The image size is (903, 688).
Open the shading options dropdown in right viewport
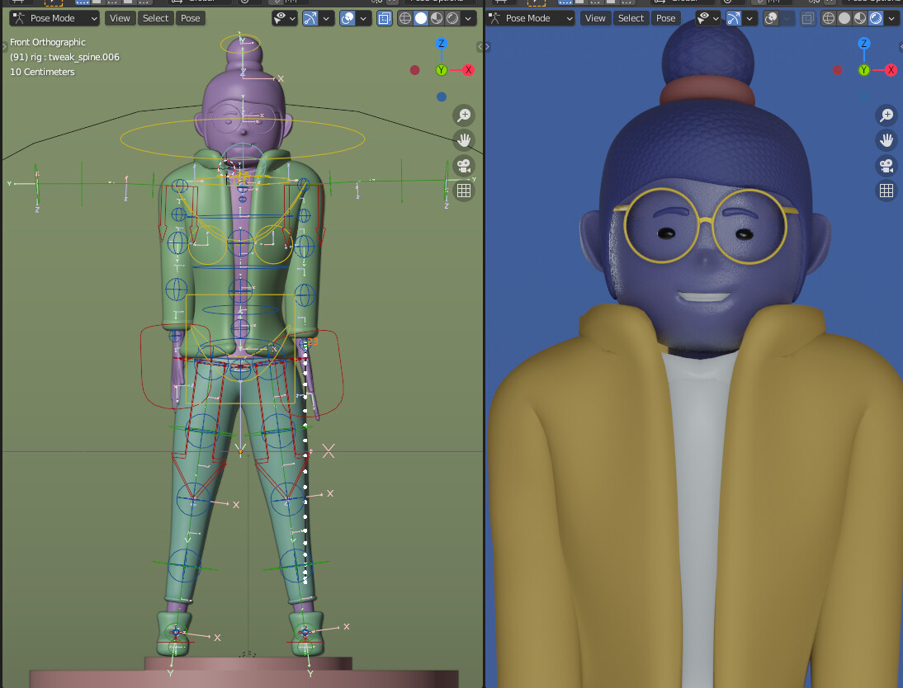tap(892, 17)
